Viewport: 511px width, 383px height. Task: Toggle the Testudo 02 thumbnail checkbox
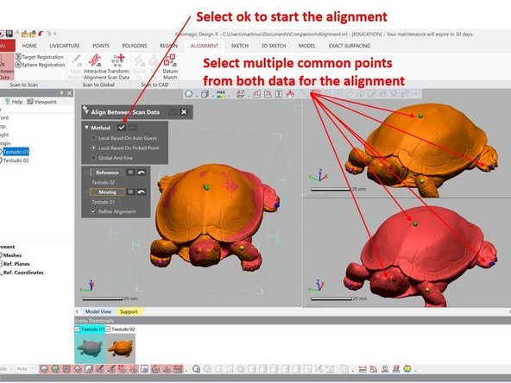[x=108, y=329]
